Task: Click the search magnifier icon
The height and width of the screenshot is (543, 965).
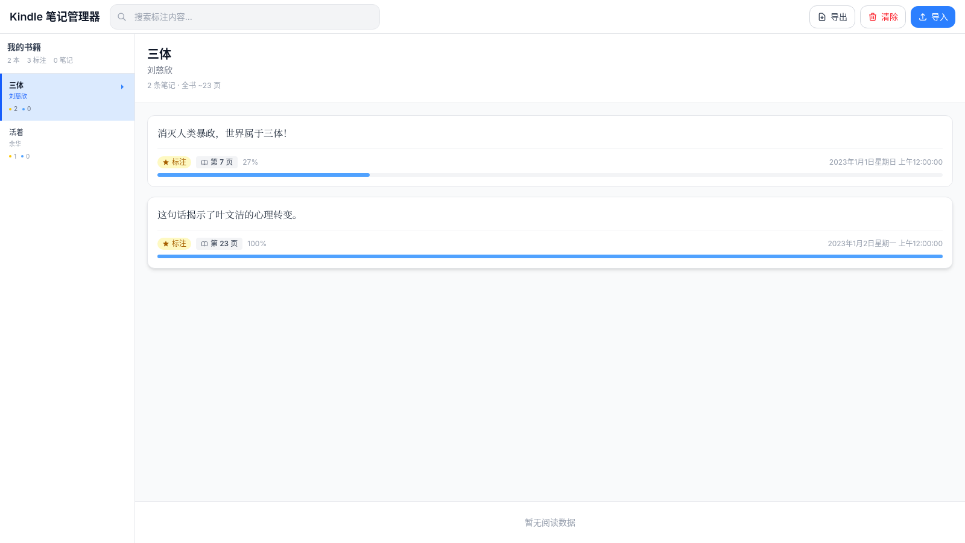Action: coord(122,17)
